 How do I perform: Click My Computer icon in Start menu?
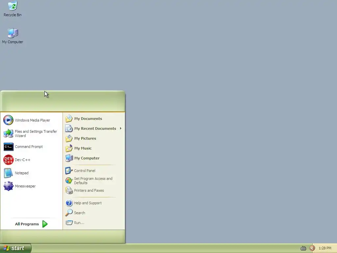click(69, 158)
